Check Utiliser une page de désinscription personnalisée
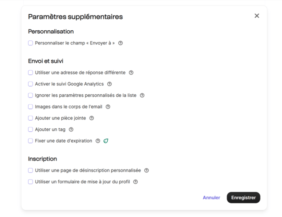 click(x=30, y=170)
